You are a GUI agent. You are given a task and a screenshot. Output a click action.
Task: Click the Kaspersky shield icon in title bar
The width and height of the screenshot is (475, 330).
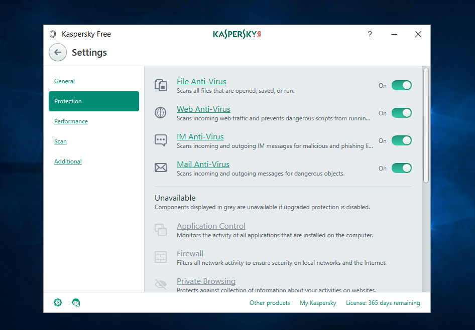[53, 34]
